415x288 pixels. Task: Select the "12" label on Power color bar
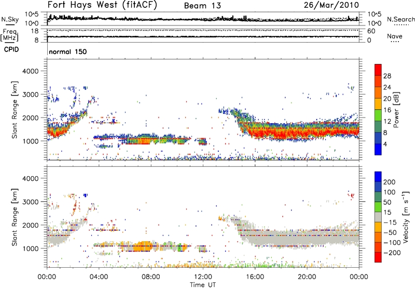(387, 122)
